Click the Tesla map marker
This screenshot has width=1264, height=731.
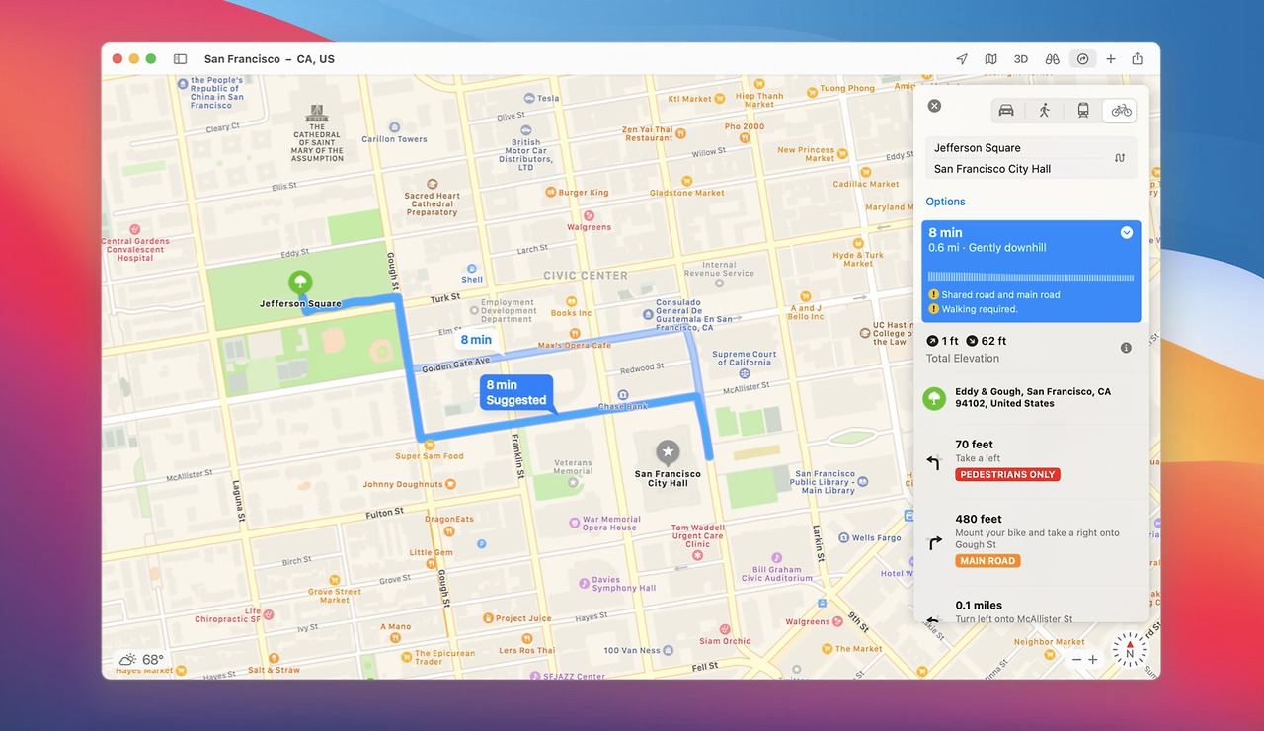click(529, 98)
